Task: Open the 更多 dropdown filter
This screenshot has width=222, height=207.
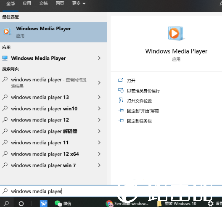Action: coord(79,3)
